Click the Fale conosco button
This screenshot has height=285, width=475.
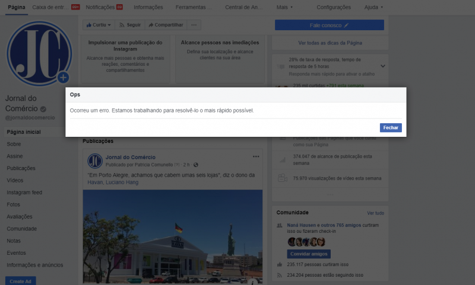(329, 25)
